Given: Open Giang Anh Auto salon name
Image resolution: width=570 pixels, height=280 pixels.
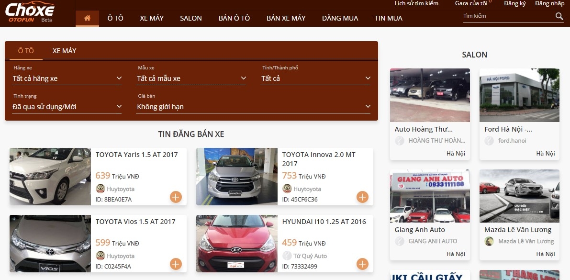Looking at the screenshot, I should pos(420,229).
